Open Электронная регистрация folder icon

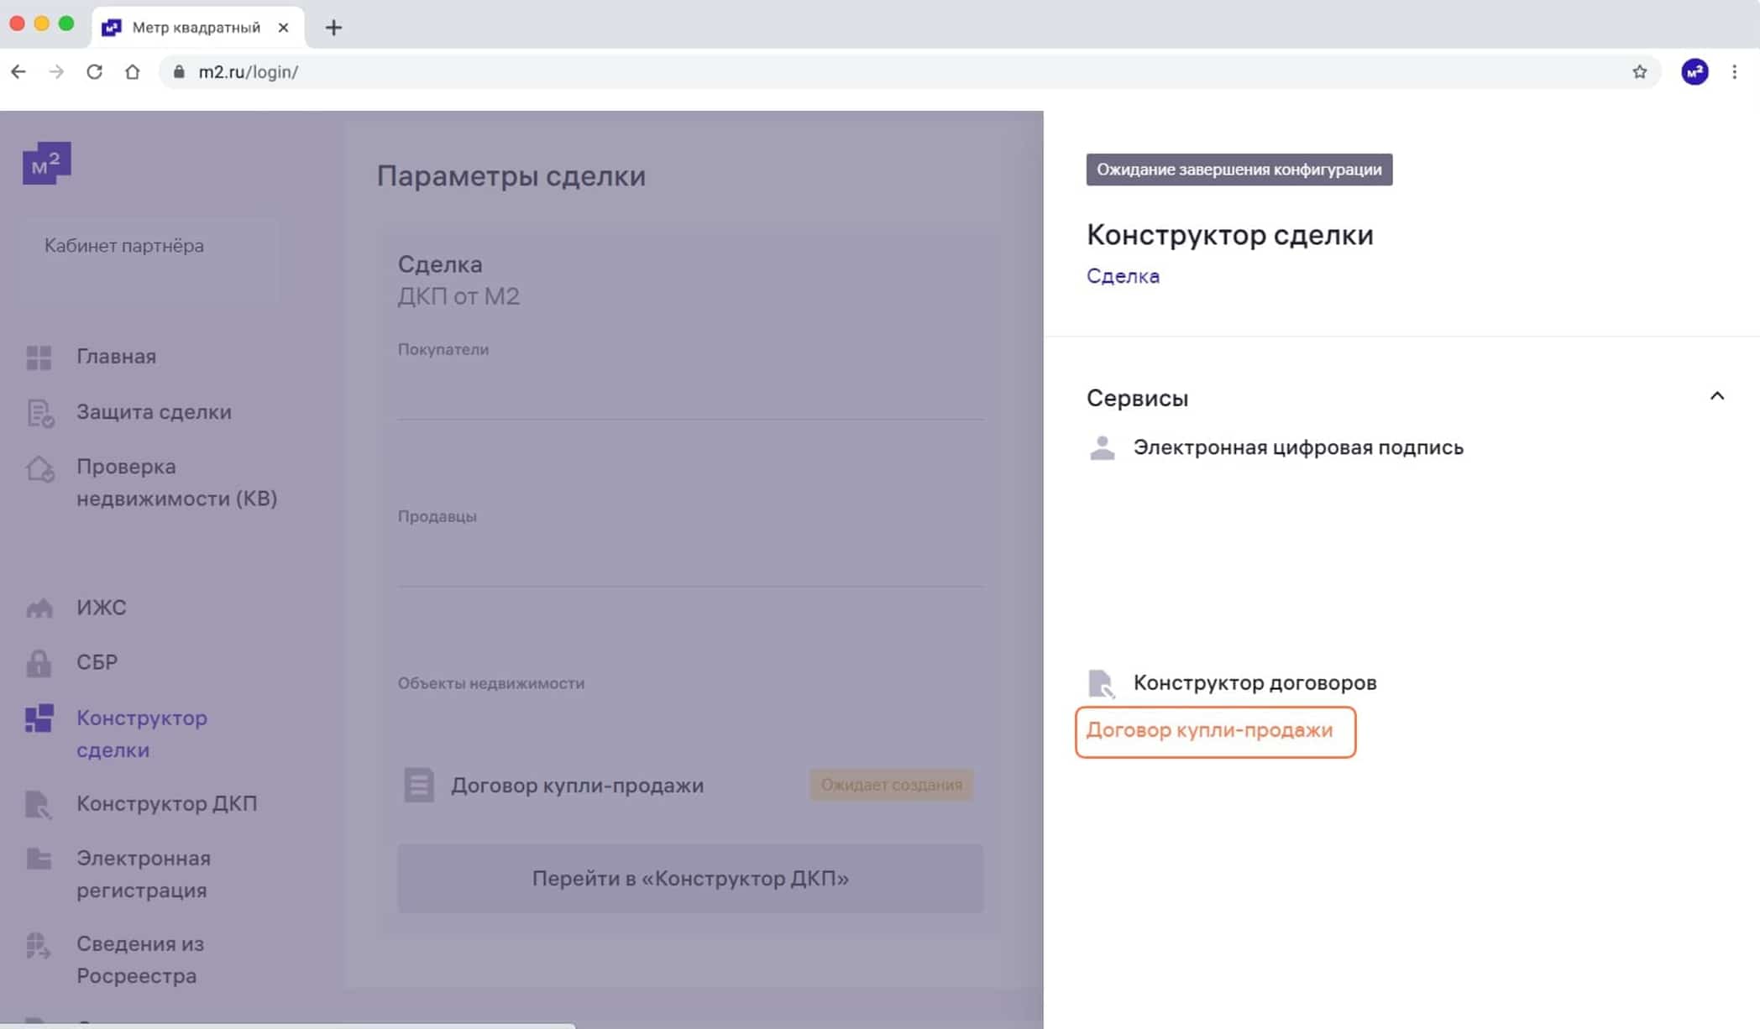39,859
